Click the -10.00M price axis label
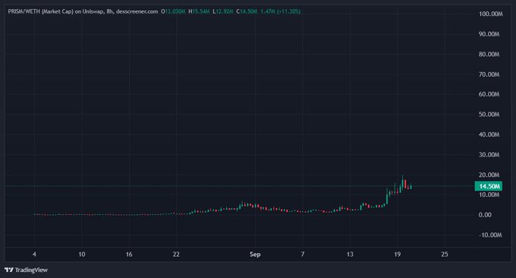Screen dimensions: 516x278 (x=490, y=235)
